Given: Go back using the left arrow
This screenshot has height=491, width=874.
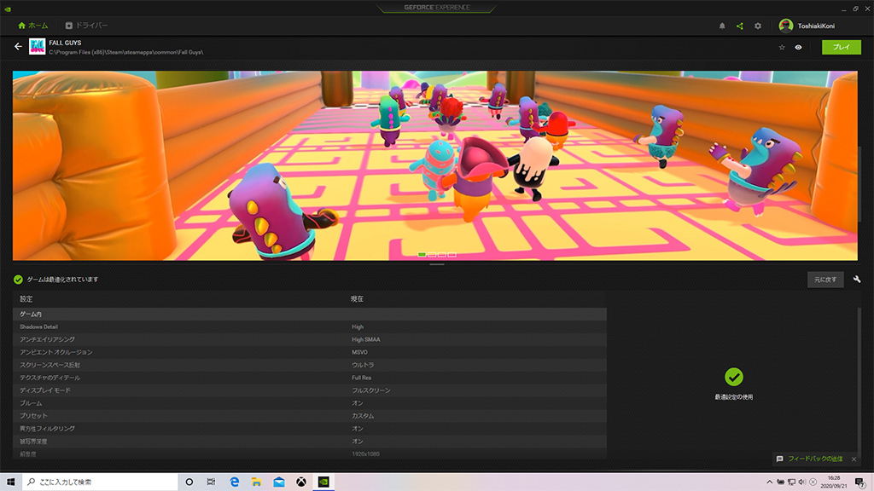Looking at the screenshot, I should click(19, 47).
